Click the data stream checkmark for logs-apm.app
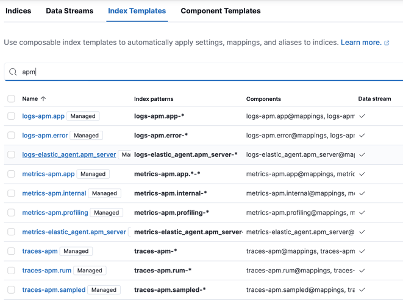Screen dimensions: 403x304 (362, 116)
